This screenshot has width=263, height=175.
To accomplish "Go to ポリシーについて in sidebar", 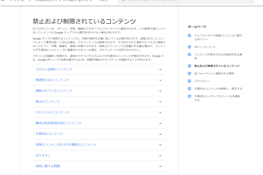I will [x=205, y=47].
